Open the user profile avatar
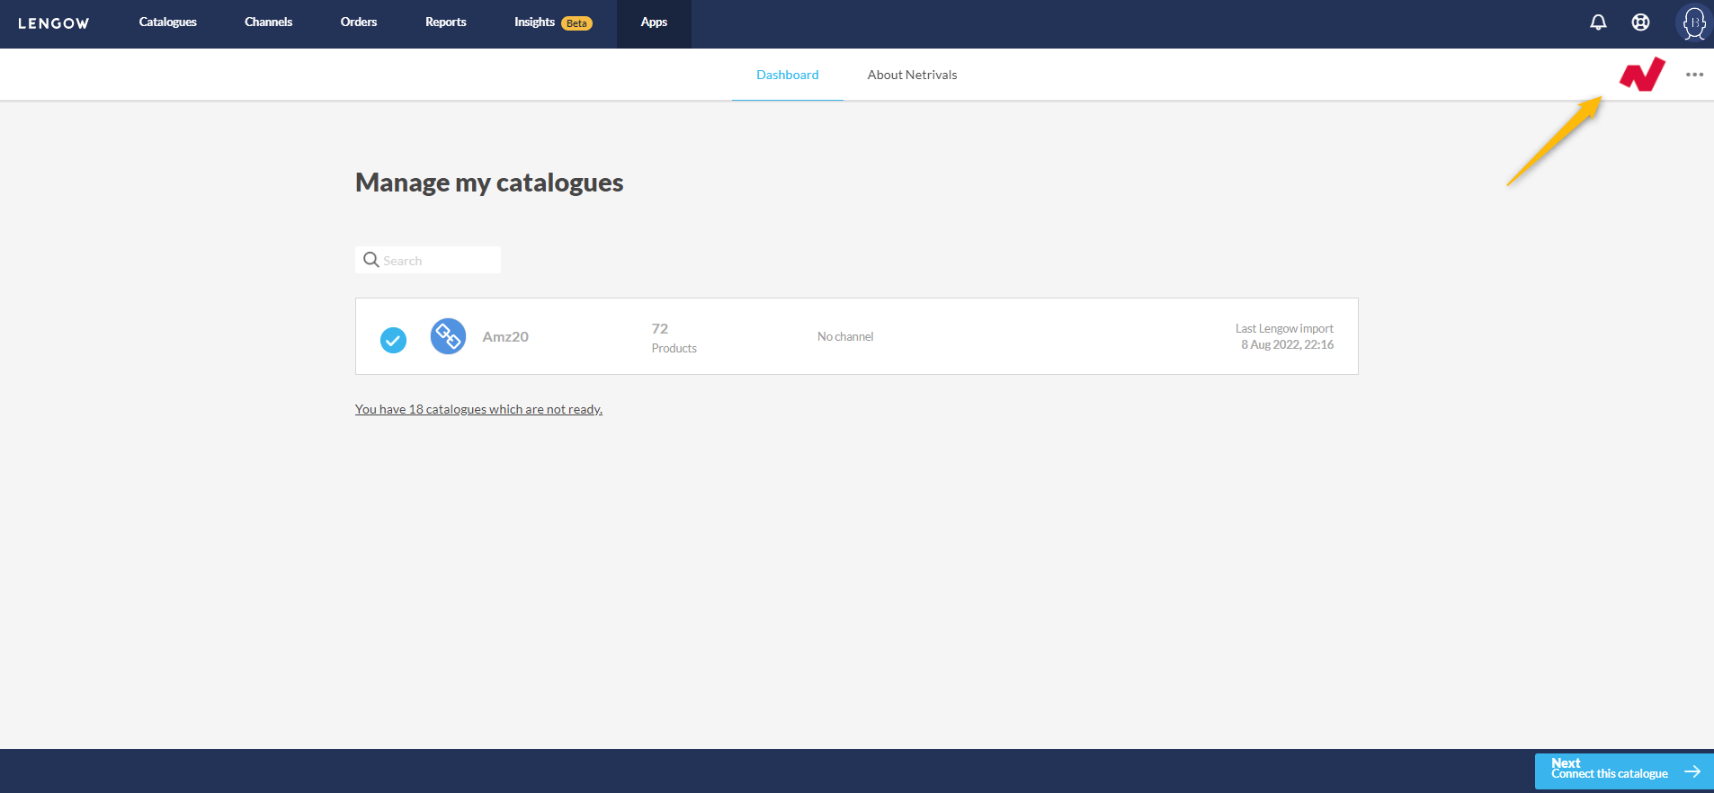1714x793 pixels. point(1693,23)
